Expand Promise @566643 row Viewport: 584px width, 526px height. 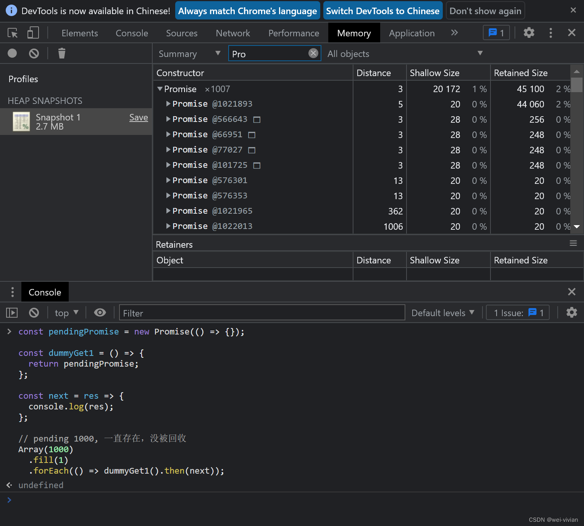[x=168, y=119]
